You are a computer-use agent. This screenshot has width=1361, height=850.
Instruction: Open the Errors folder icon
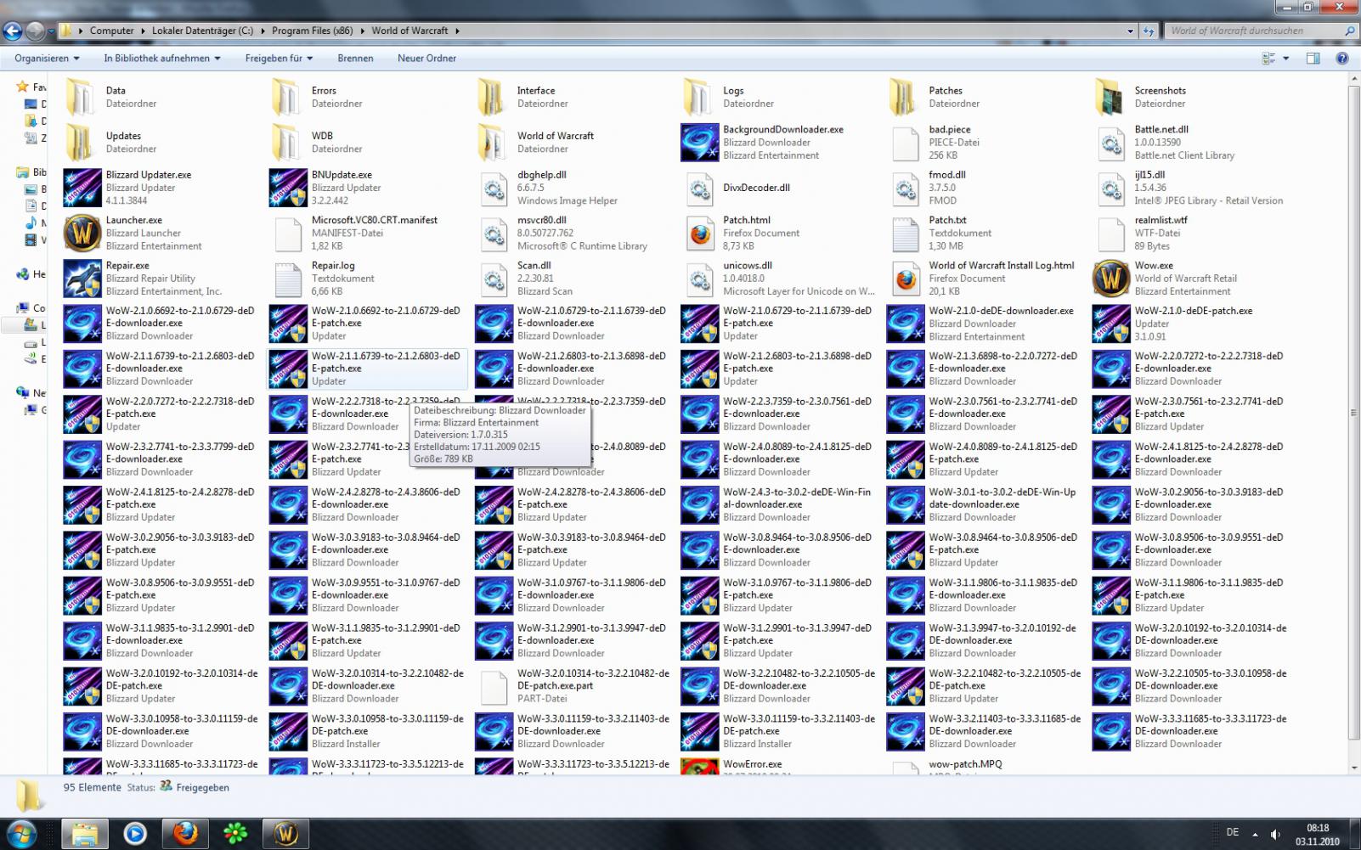[285, 97]
